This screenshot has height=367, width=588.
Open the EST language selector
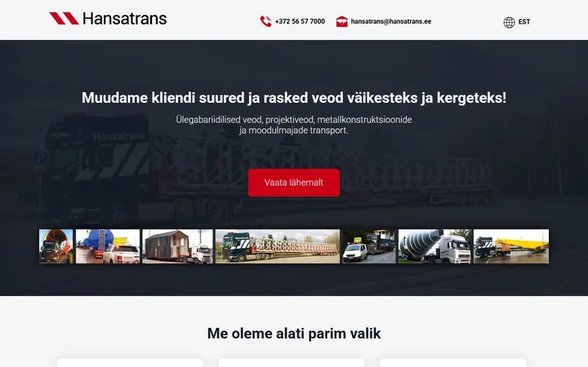(x=524, y=22)
